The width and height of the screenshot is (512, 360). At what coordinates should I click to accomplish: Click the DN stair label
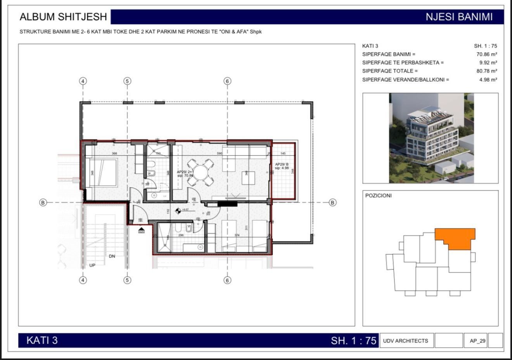click(x=112, y=256)
